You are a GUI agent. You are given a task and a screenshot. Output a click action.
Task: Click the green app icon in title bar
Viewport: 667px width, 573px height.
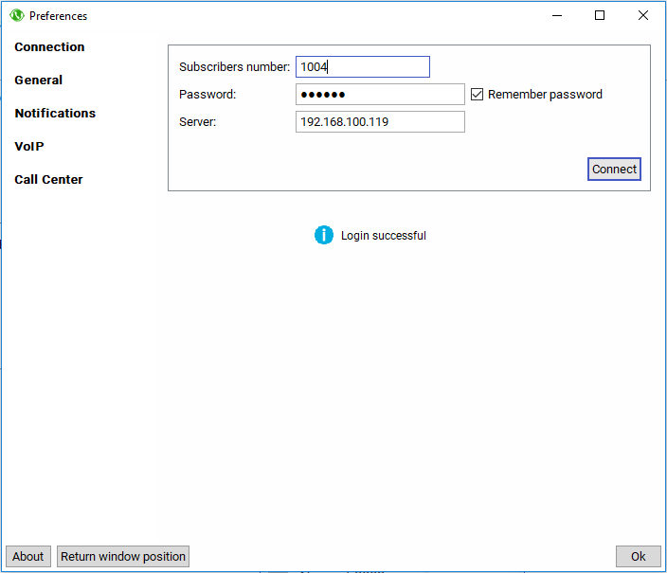pos(16,15)
